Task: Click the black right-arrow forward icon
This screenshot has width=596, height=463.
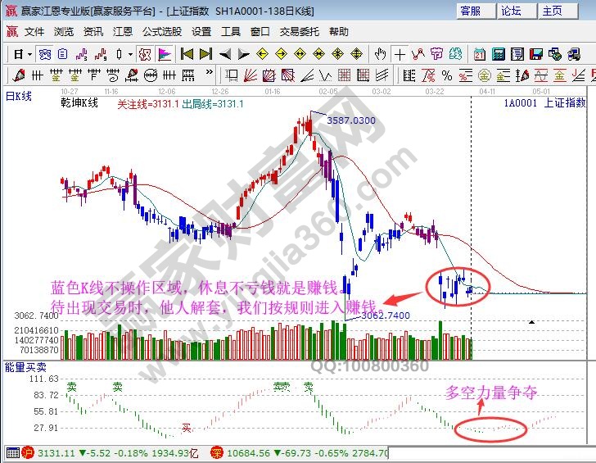Action: pos(244,54)
